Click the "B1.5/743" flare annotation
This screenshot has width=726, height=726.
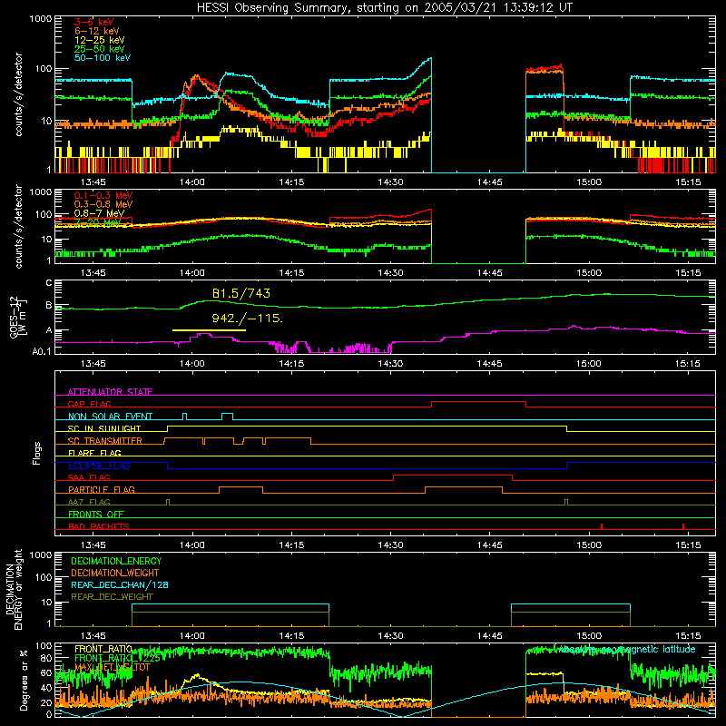[240, 293]
